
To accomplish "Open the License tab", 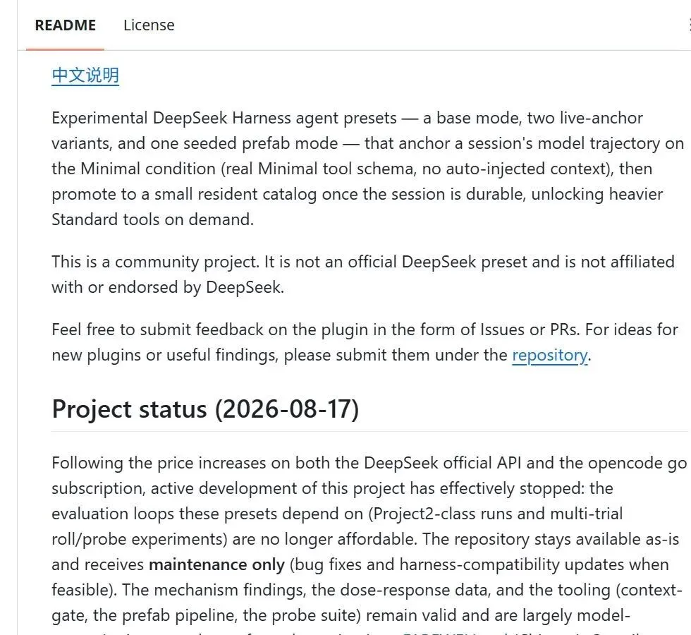I will (149, 25).
